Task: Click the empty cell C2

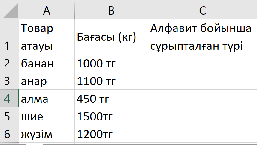Action: (202, 63)
